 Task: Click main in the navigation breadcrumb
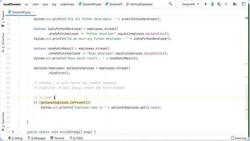(x=36, y=4)
